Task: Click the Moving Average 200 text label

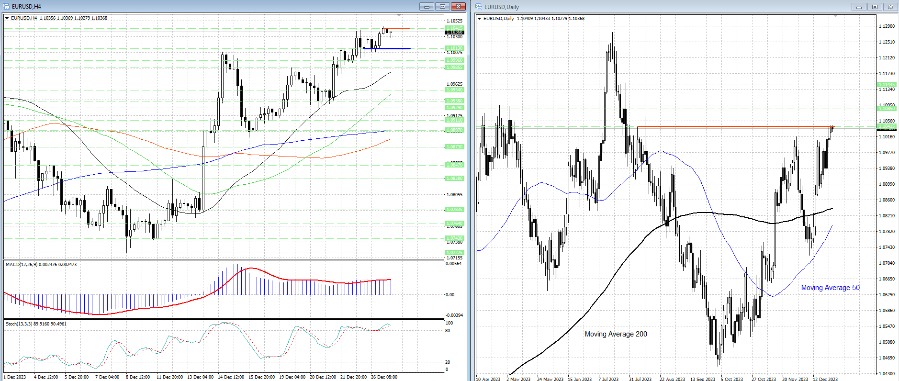Action: click(x=616, y=334)
